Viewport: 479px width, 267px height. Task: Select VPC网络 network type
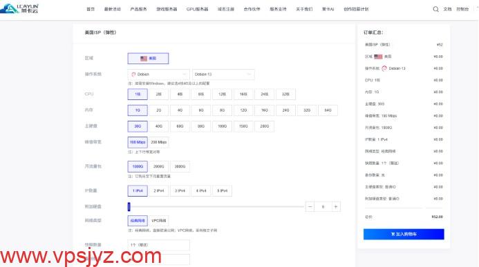pyautogui.click(x=158, y=221)
